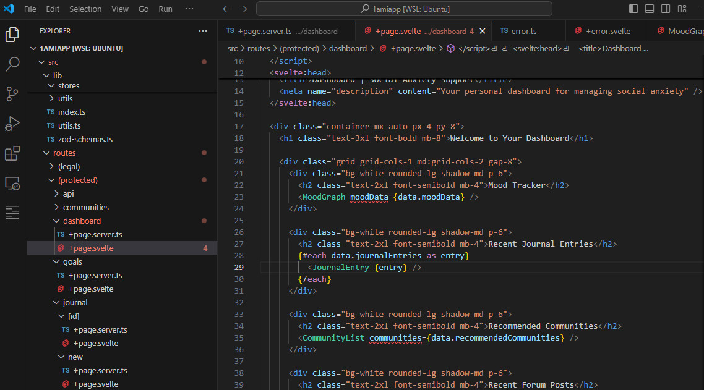The width and height of the screenshot is (704, 390).
Task: Open the Search view in the activity bar
Action: click(x=12, y=64)
